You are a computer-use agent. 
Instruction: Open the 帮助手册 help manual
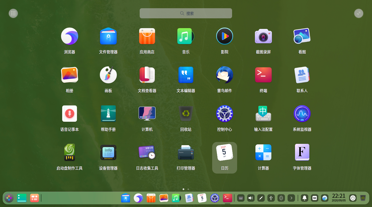point(108,114)
